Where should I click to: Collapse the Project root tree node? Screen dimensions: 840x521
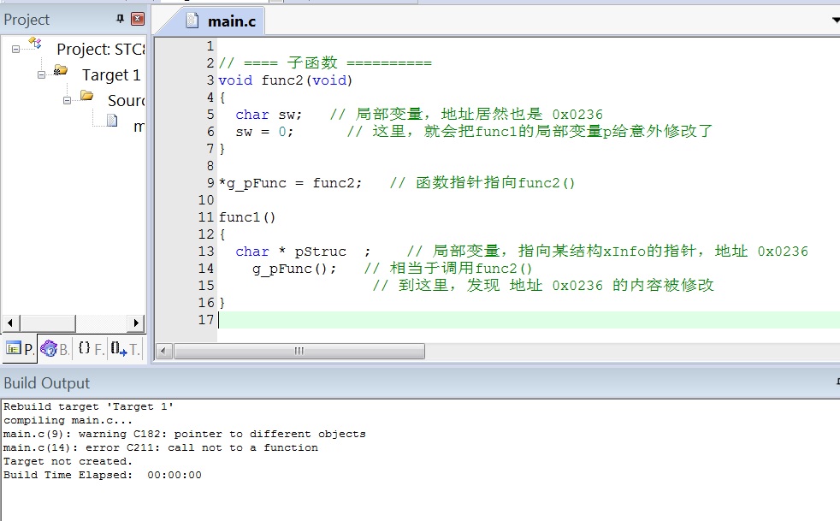[x=15, y=49]
